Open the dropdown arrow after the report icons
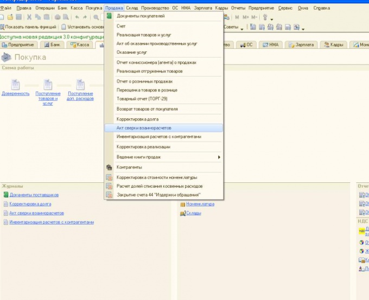This screenshot has height=300, width=369. [x=303, y=29]
